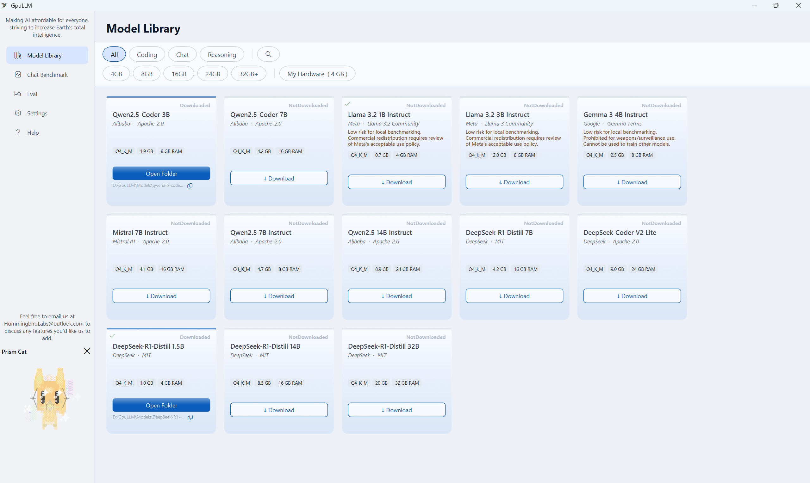Open the Help page
This screenshot has width=810, height=483.
(47, 132)
